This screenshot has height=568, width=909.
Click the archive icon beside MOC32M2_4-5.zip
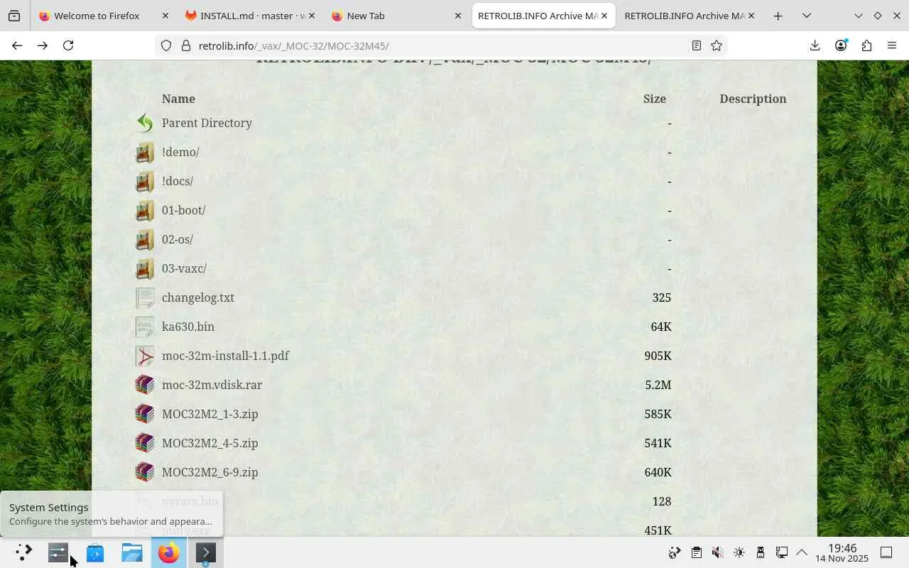145,443
